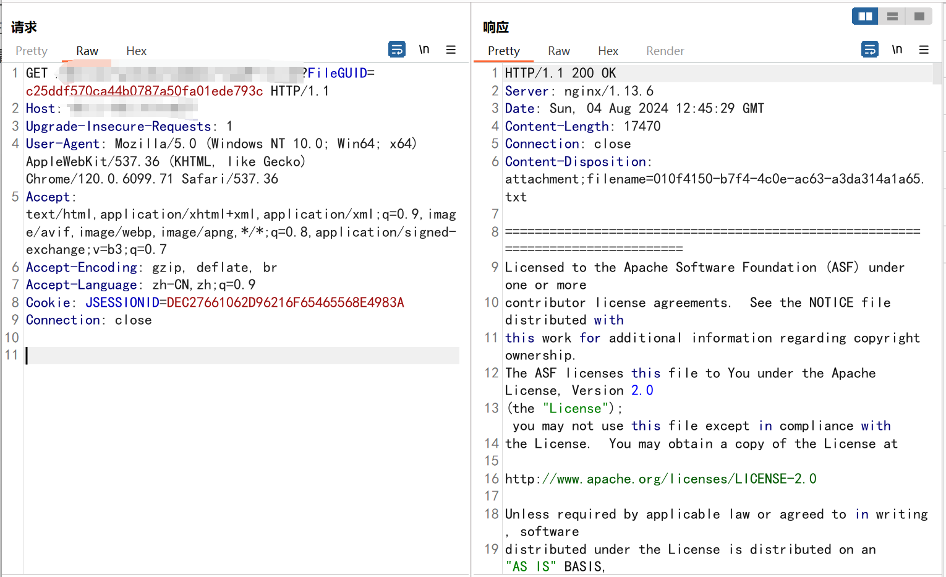Select side-by-side split layout icon
This screenshot has height=577, width=946.
click(x=865, y=17)
